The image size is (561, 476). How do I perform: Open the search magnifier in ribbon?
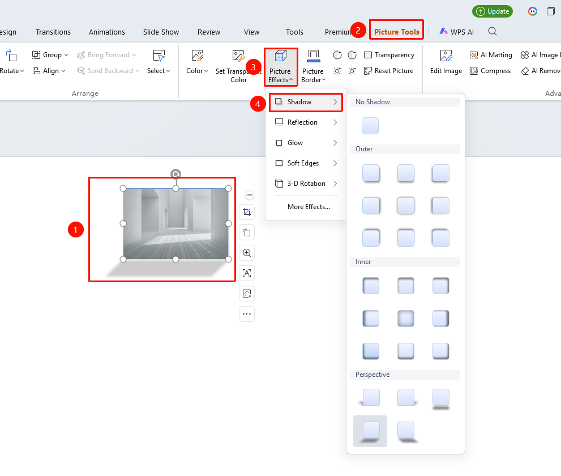[493, 32]
